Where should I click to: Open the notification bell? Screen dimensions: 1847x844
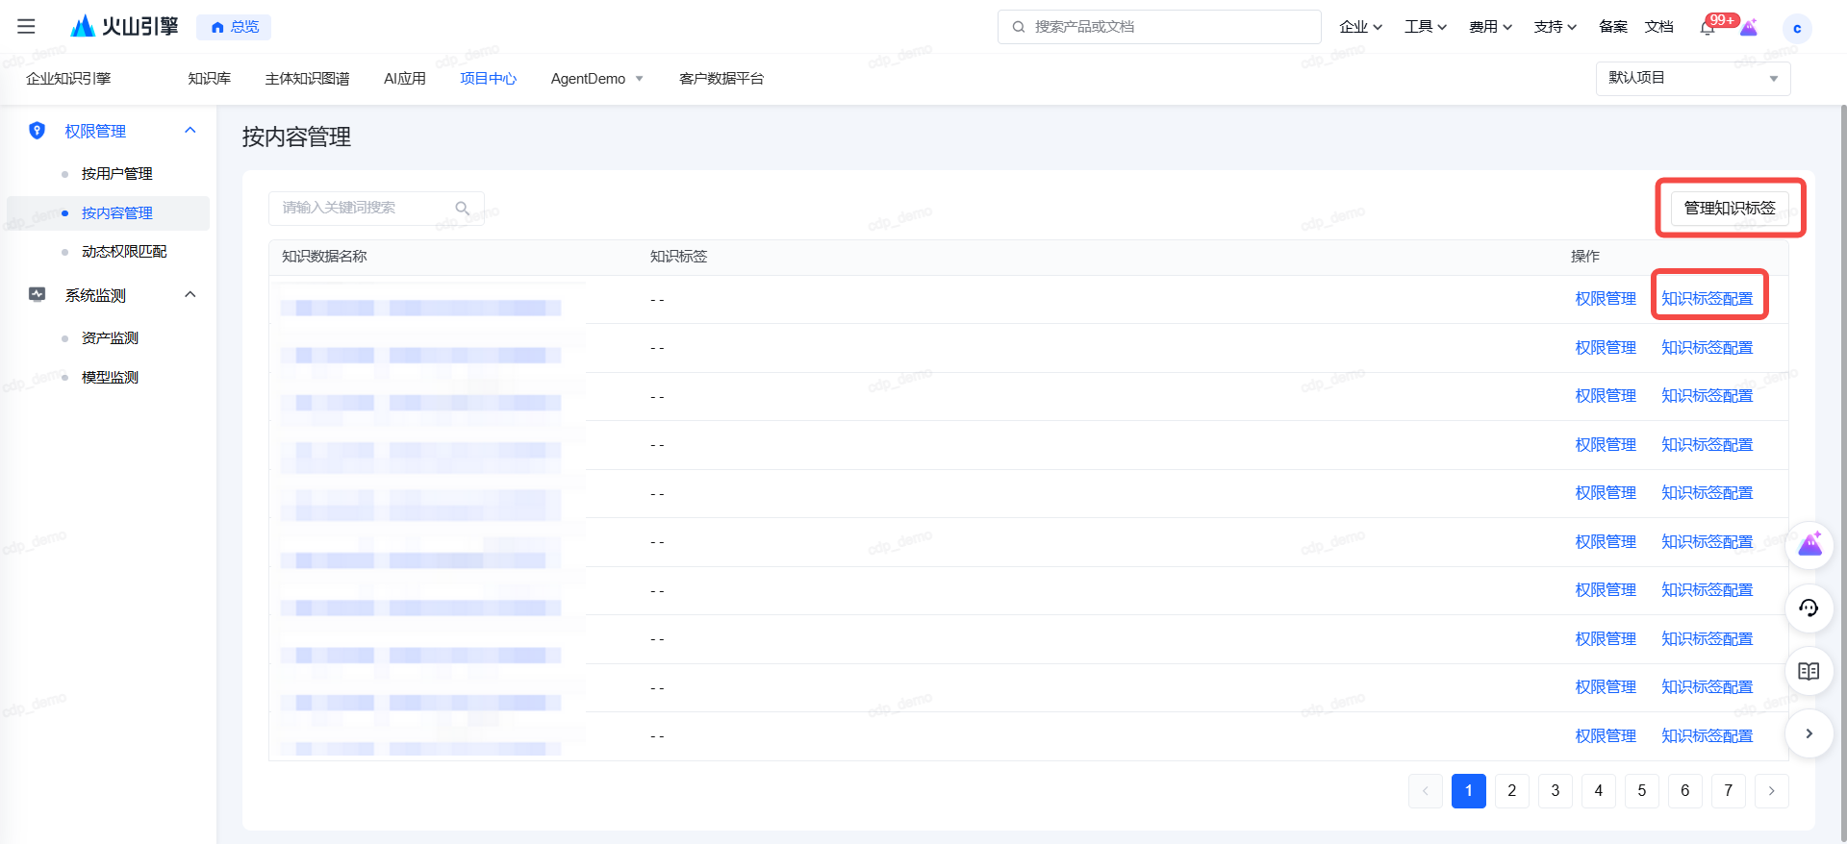(x=1708, y=27)
